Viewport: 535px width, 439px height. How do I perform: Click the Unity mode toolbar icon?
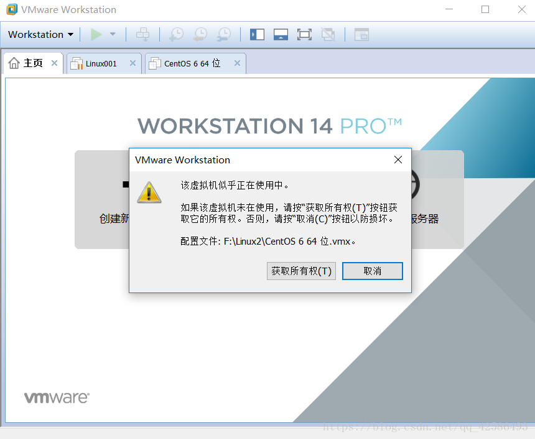328,34
